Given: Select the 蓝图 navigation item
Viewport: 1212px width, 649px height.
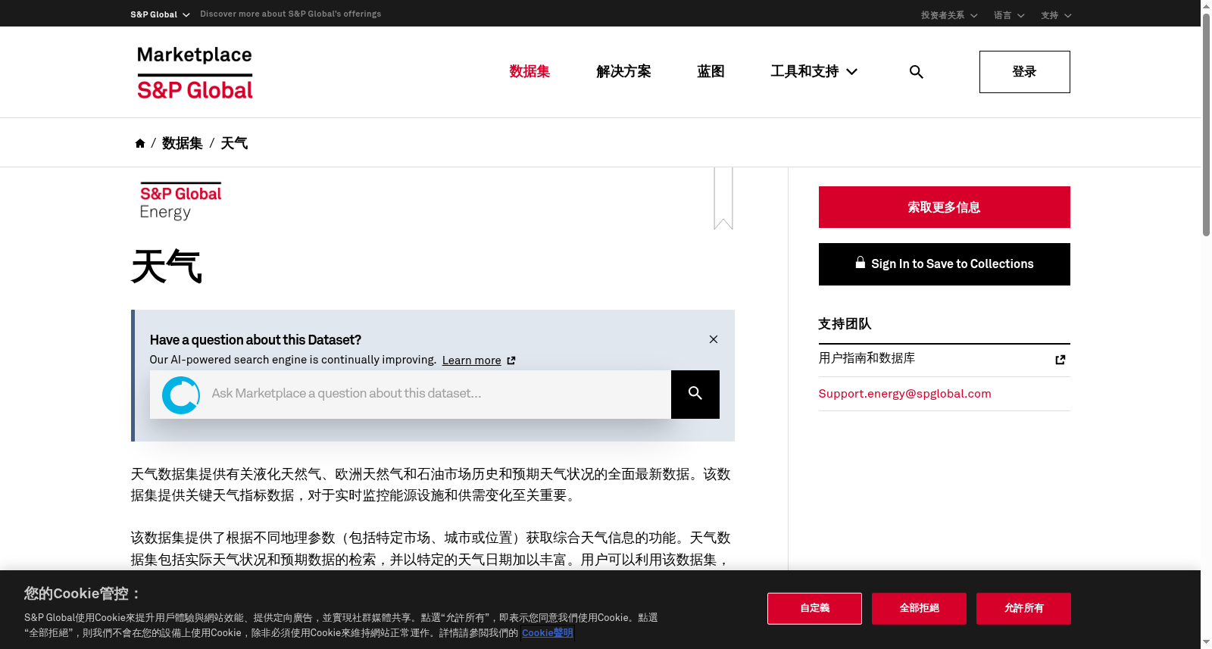Looking at the screenshot, I should pyautogui.click(x=711, y=71).
